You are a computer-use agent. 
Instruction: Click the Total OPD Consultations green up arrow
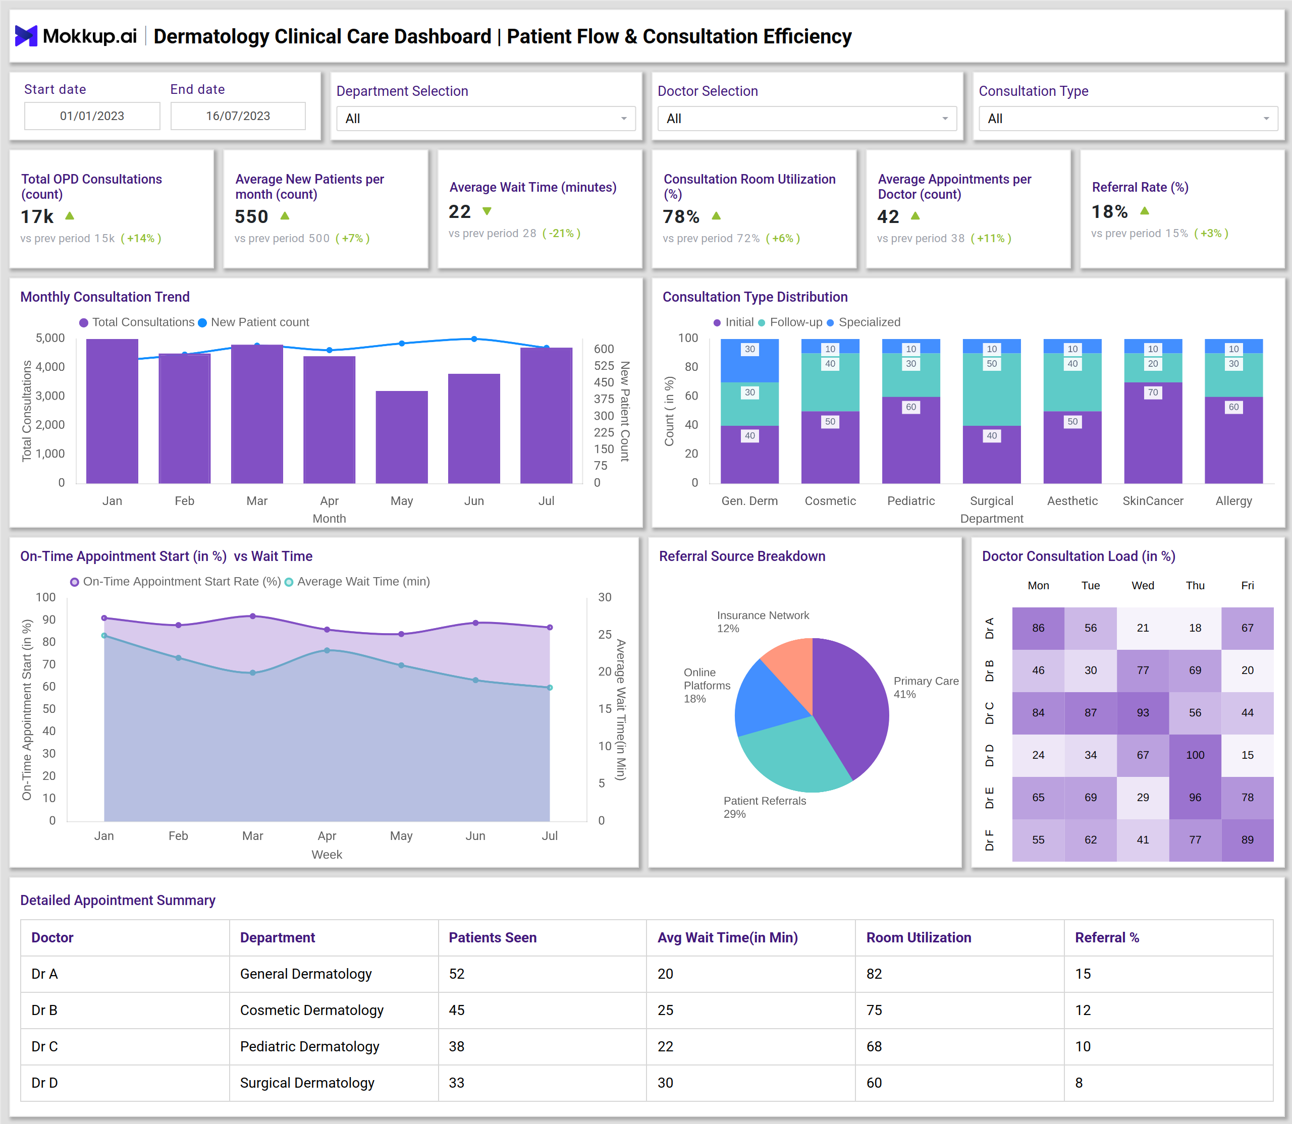tap(70, 216)
